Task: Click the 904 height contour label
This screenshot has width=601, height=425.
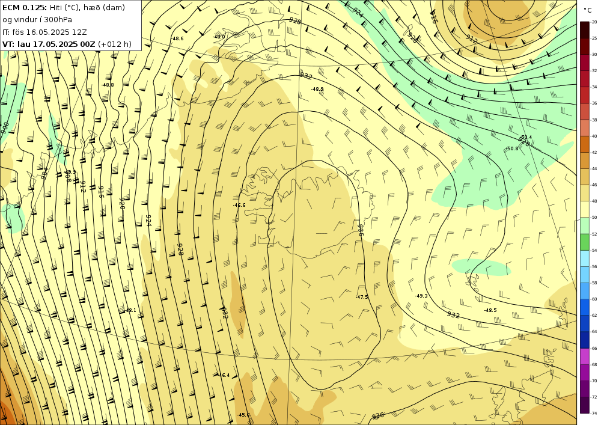Action: tap(44, 173)
